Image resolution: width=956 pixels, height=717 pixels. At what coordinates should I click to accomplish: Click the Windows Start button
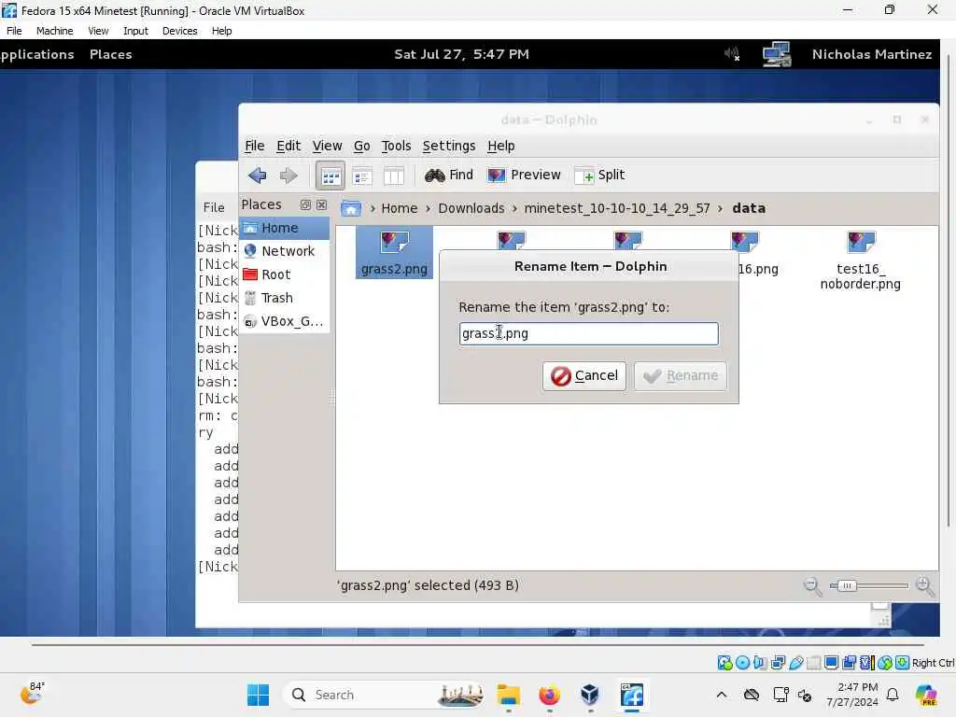[258, 695]
